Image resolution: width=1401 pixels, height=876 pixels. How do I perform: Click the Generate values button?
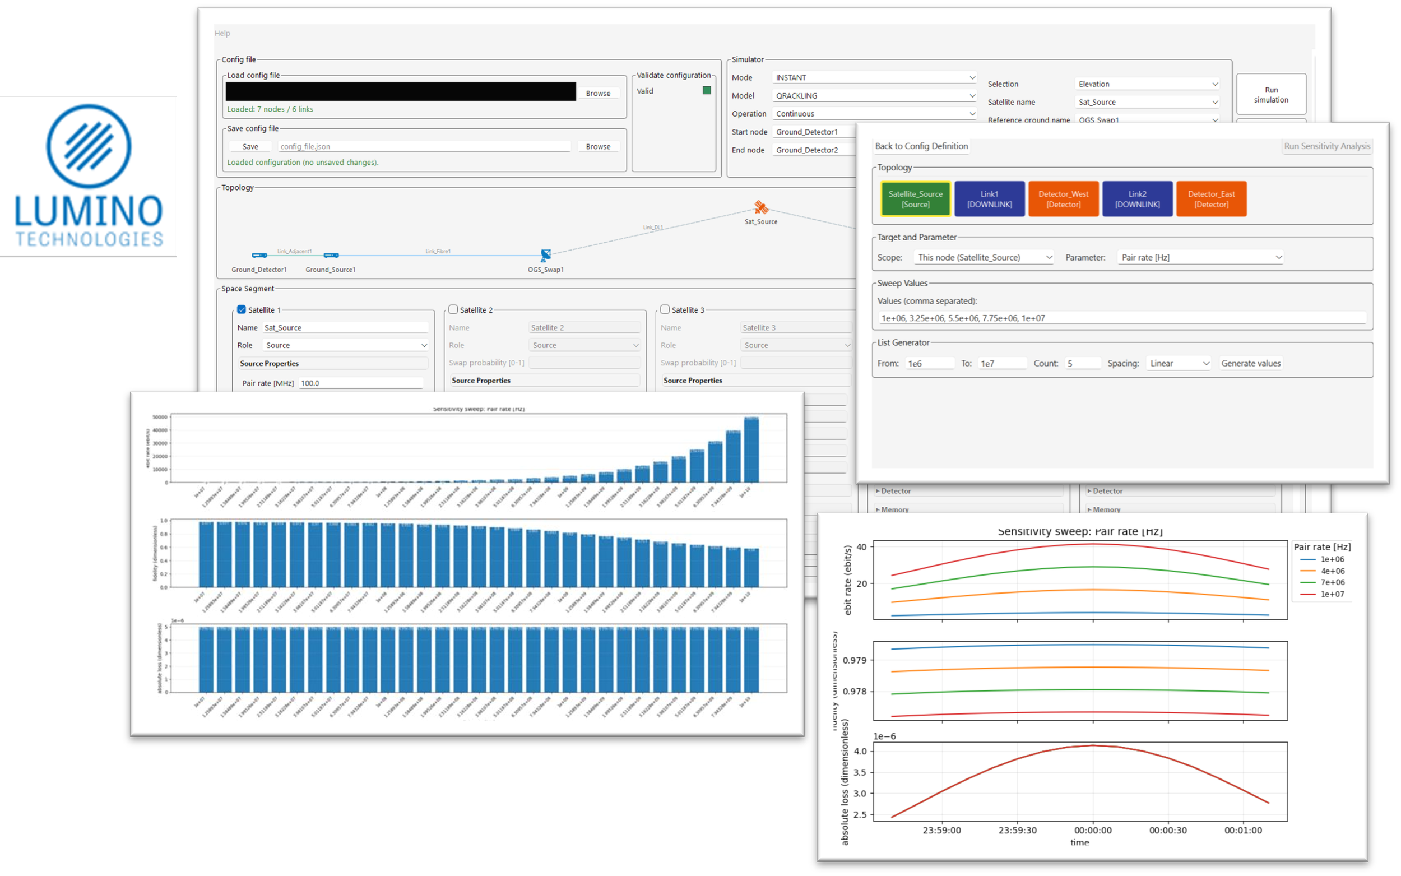(1251, 363)
